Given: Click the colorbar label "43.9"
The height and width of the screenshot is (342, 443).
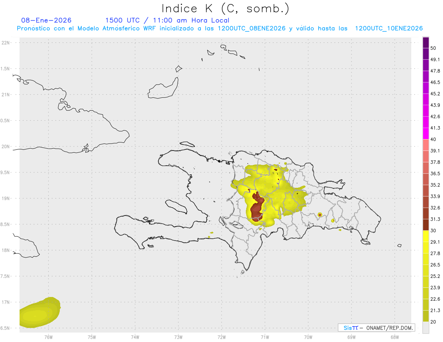Looking at the screenshot, I should pos(435,105).
